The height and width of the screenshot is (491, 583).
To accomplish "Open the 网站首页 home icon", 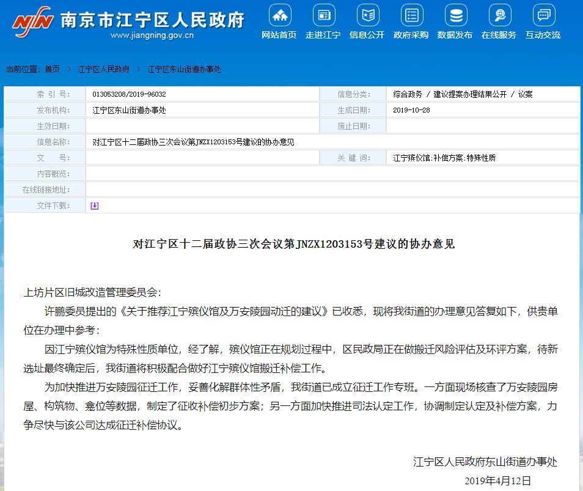I will (280, 15).
